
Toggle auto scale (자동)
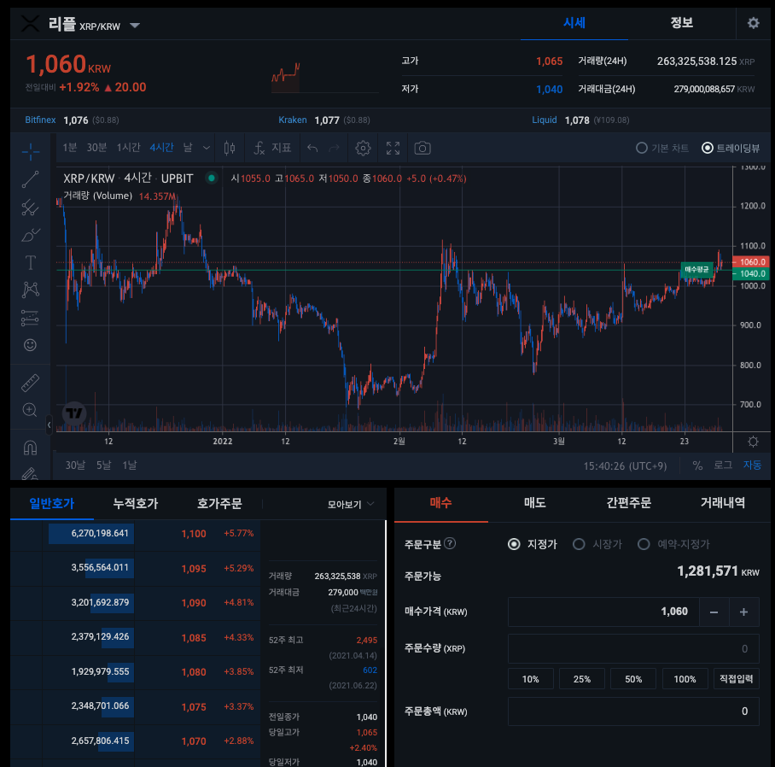pyautogui.click(x=752, y=465)
